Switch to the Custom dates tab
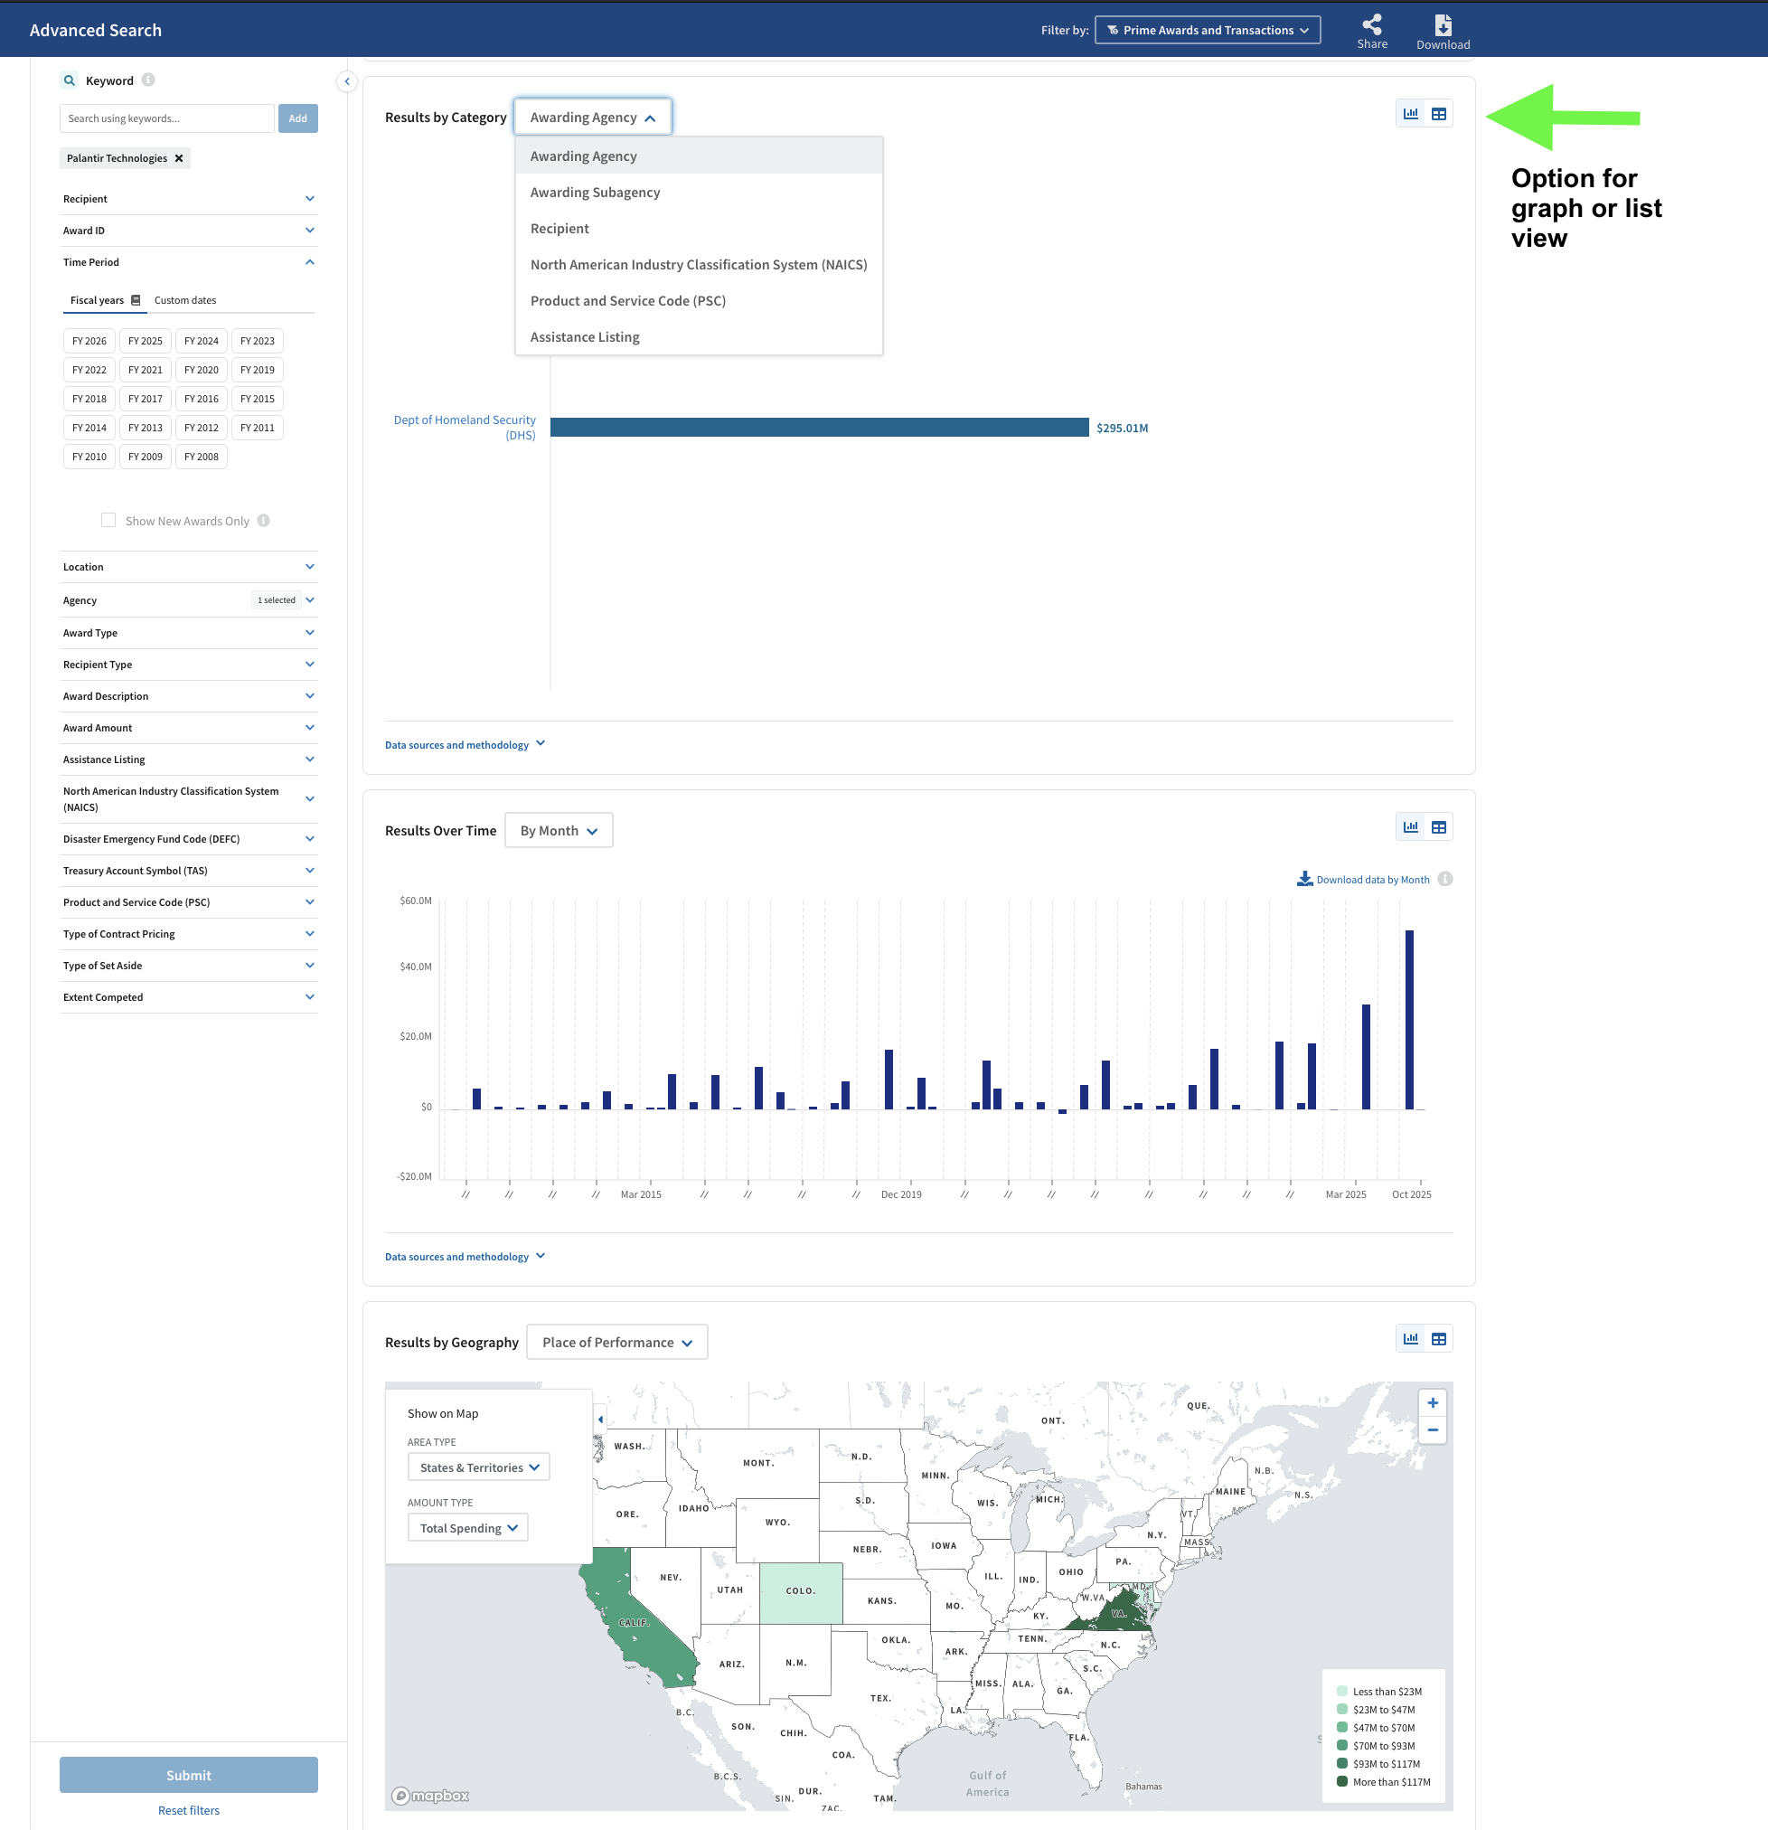 coord(184,299)
